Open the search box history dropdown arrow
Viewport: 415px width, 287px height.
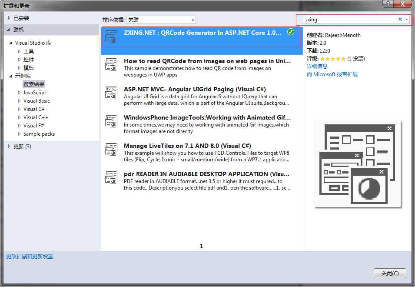[x=407, y=19]
